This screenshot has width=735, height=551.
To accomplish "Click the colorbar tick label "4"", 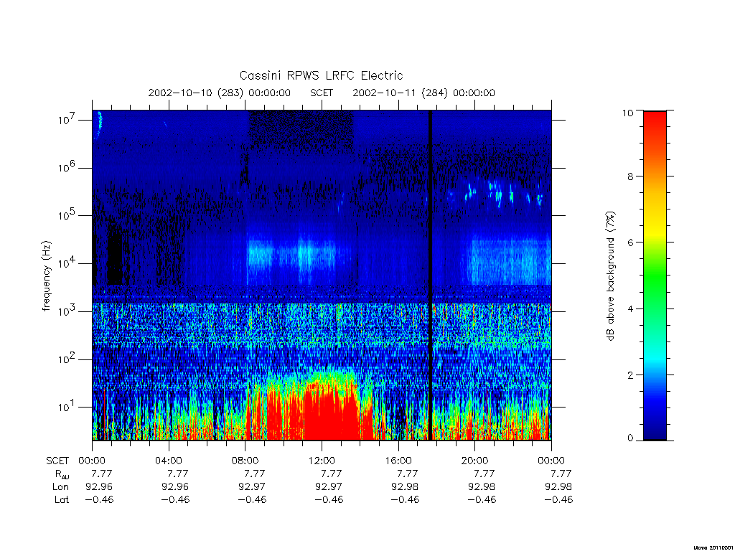I will (x=630, y=309).
